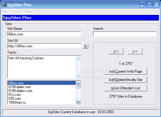The image size is (161, 117).
Task: Select 0190-dialer.com in the list
Action: pos(42,87)
